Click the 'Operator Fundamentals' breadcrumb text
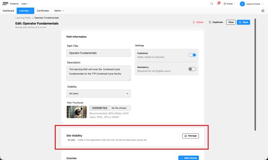268x160 pixels. pos(46,18)
